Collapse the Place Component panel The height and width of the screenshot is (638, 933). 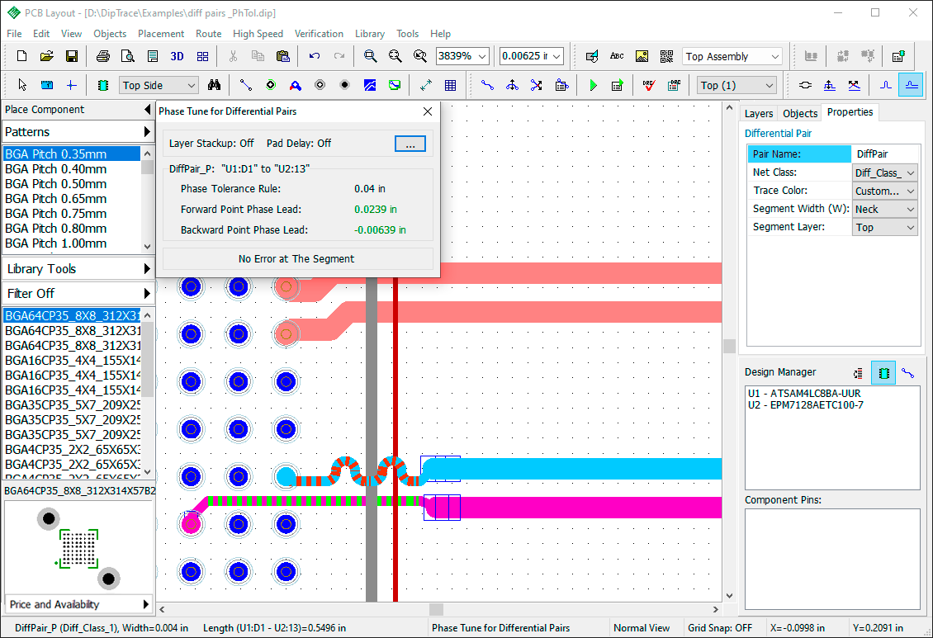(147, 110)
